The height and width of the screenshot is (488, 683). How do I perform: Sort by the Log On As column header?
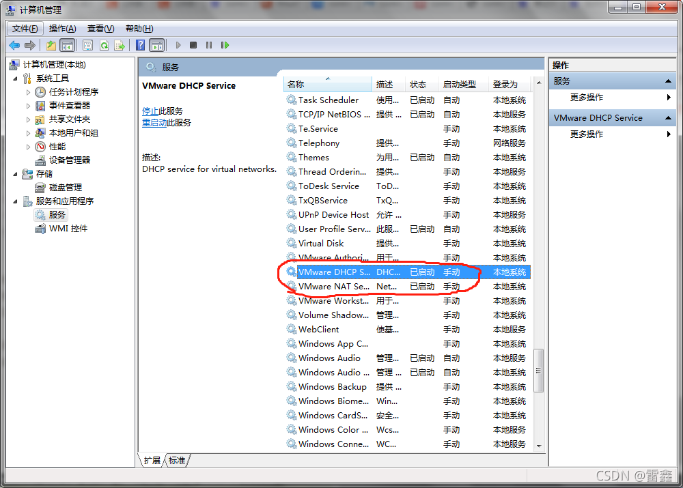[x=510, y=85]
